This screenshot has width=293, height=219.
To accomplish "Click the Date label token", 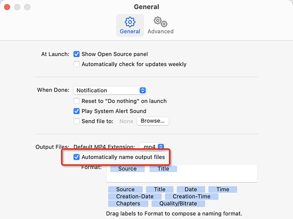I will pyautogui.click(x=191, y=189).
